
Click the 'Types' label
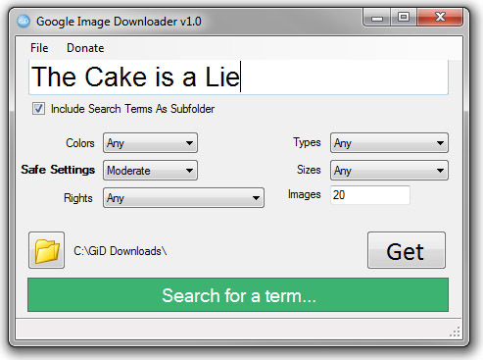[307, 142]
